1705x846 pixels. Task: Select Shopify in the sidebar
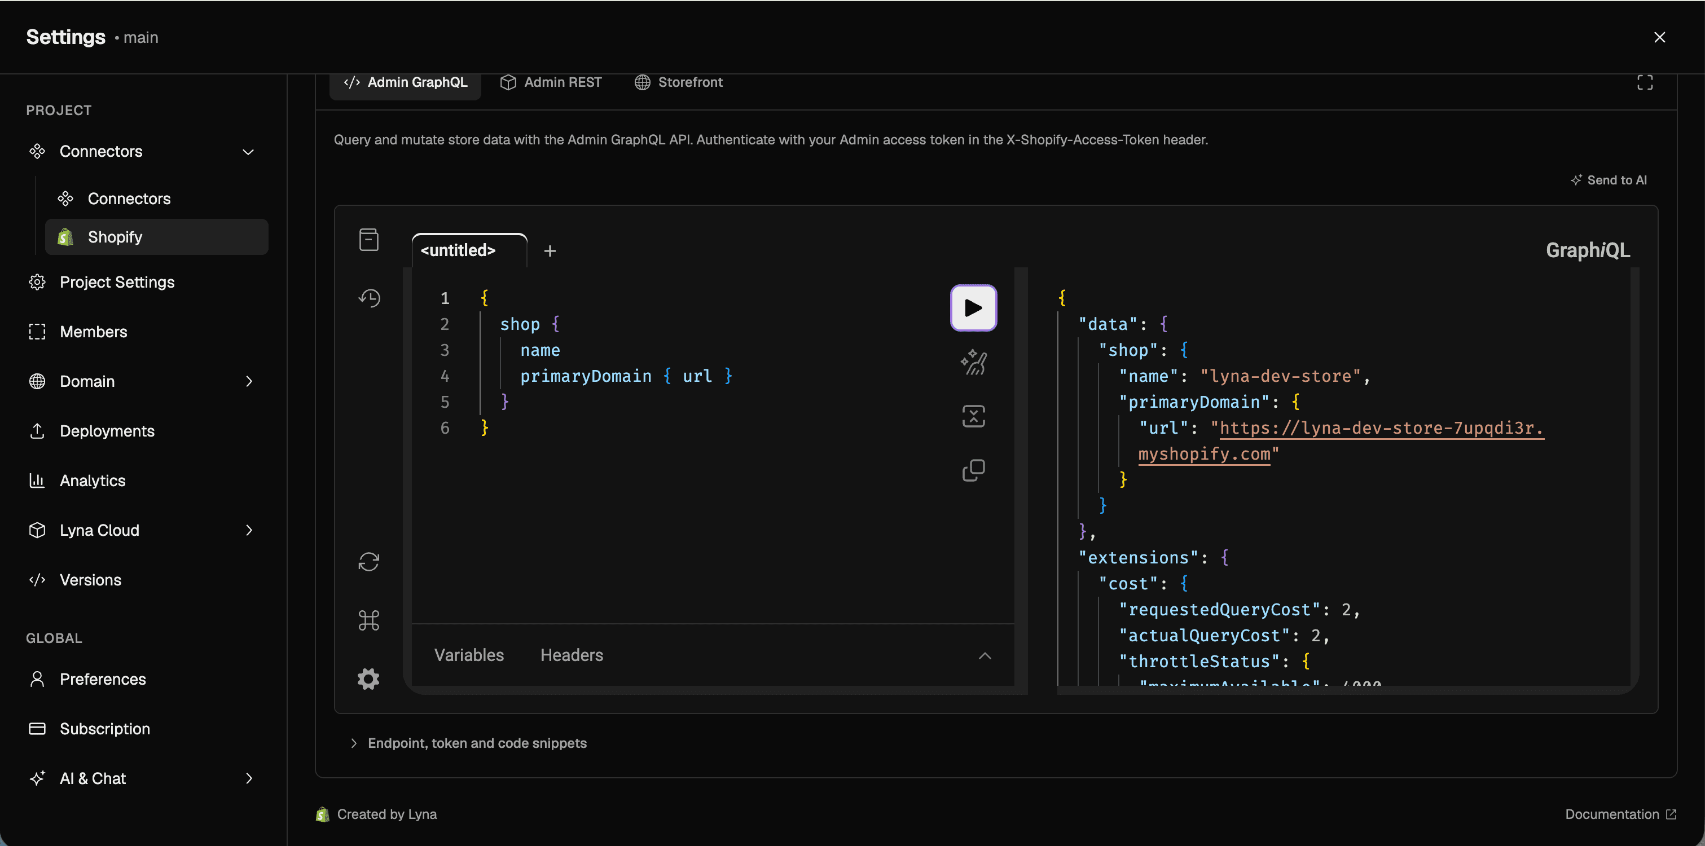pyautogui.click(x=157, y=237)
